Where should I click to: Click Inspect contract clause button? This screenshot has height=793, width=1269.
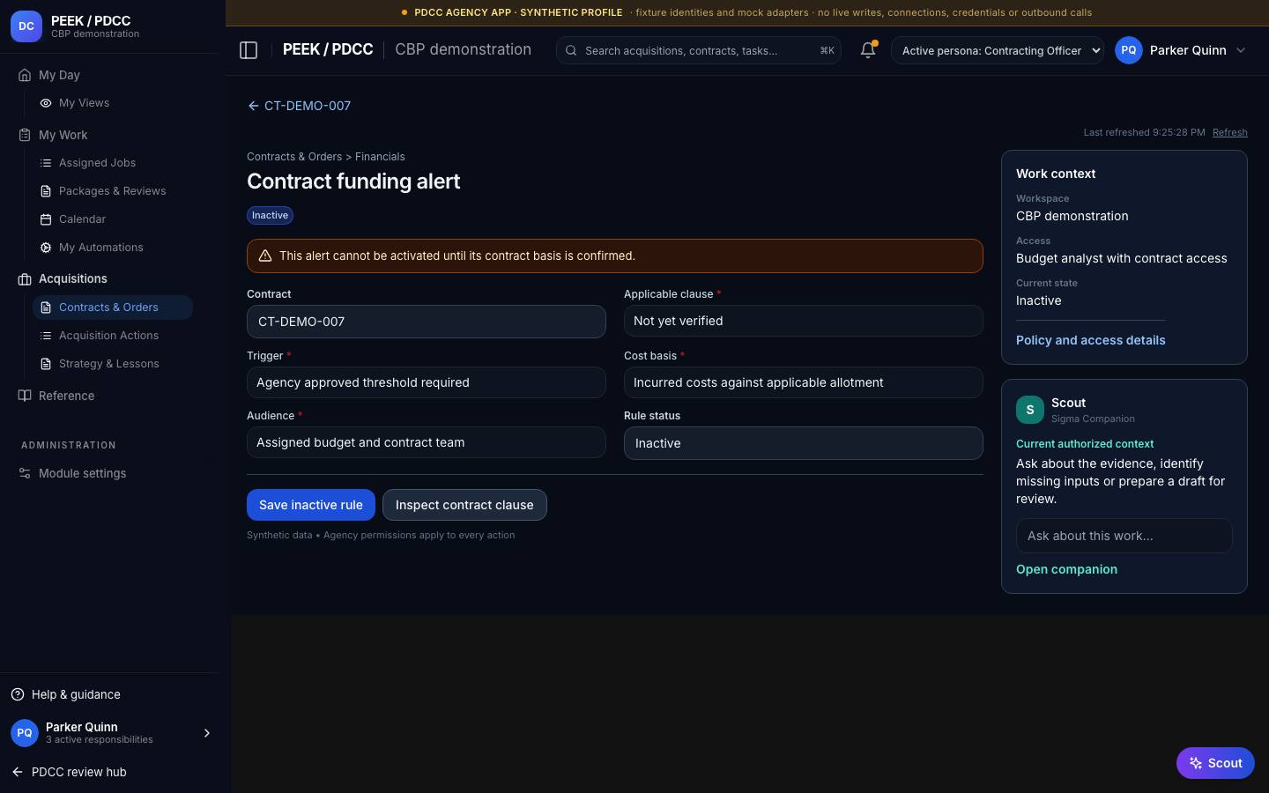click(464, 505)
